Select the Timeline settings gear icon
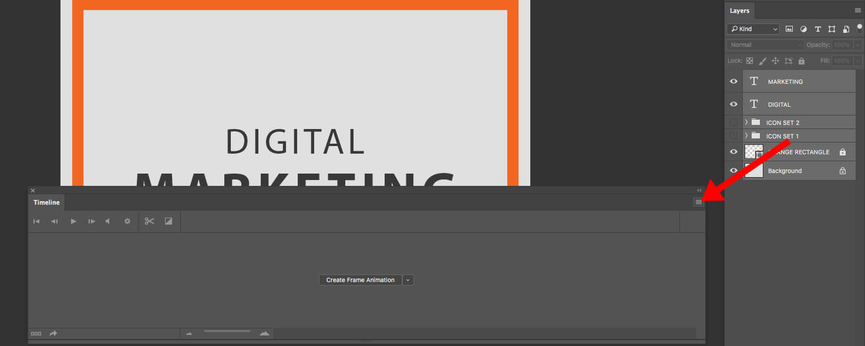Screen dimensions: 865x346 [127, 221]
